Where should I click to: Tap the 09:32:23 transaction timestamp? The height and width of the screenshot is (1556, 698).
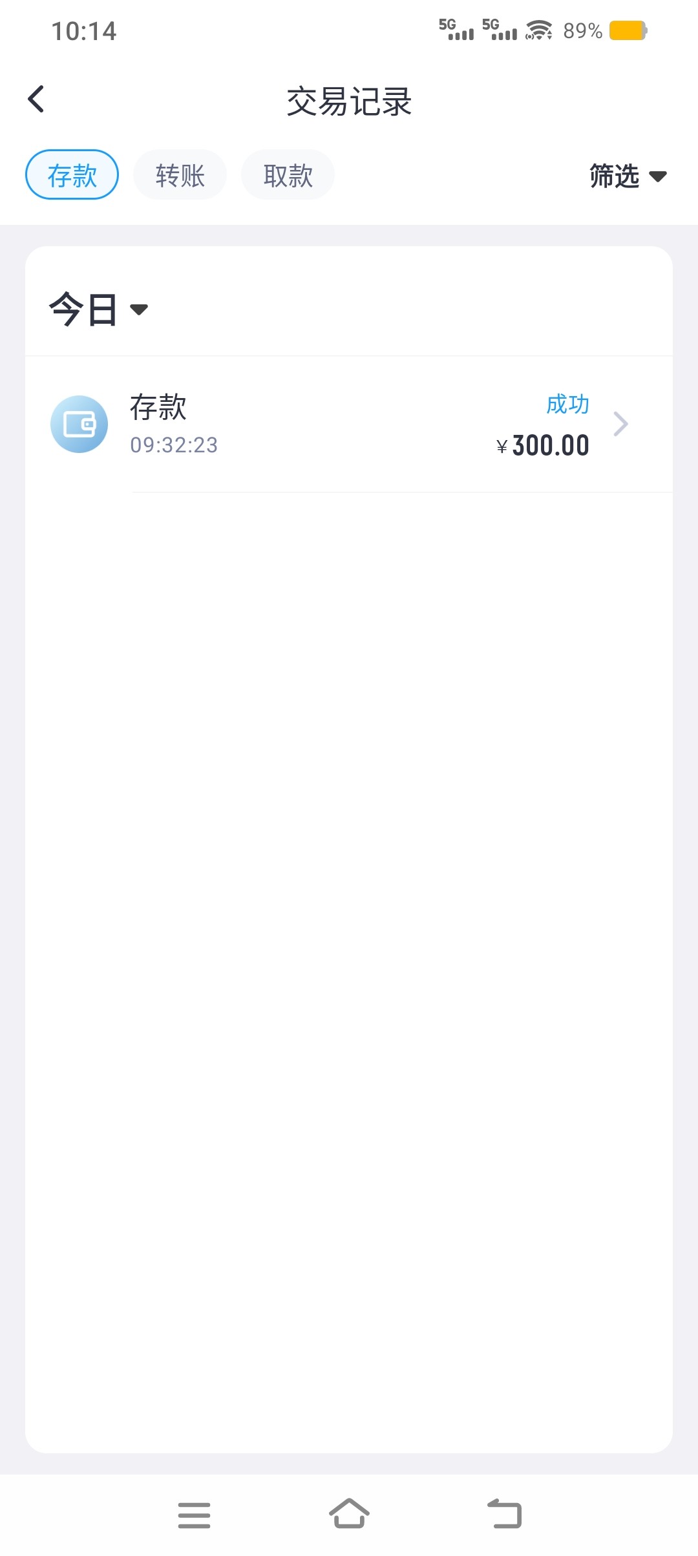(x=174, y=445)
